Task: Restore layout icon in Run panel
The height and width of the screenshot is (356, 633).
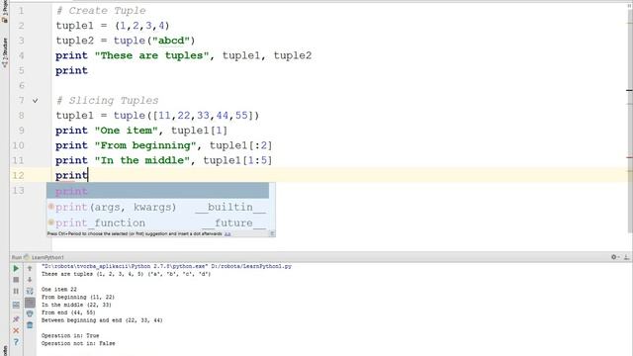Action: click(16, 306)
